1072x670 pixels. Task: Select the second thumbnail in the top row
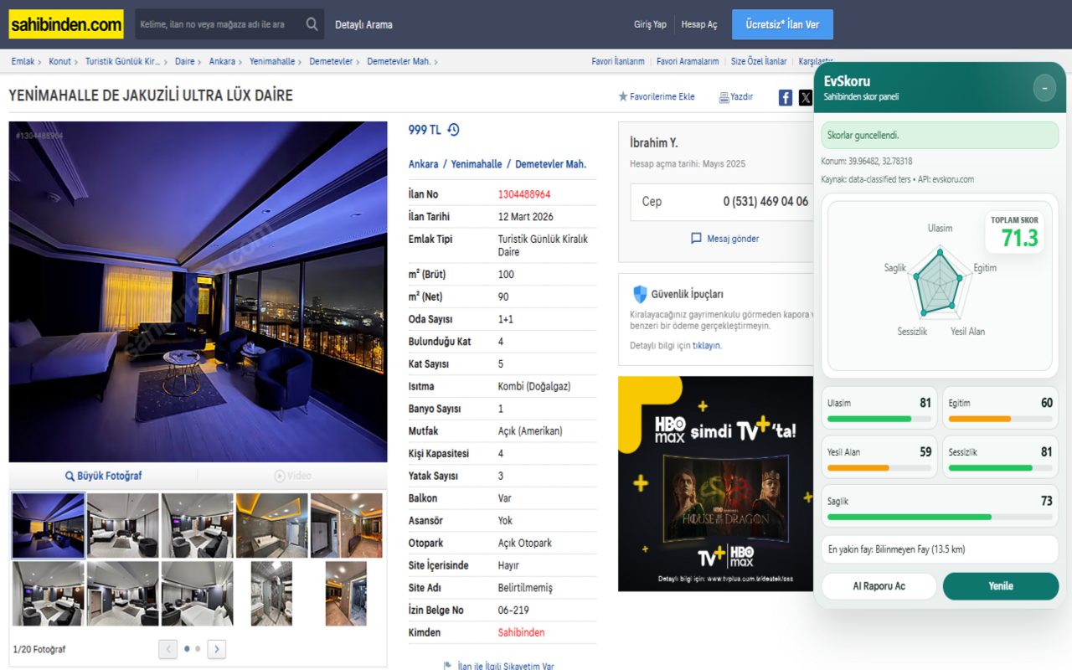[123, 525]
